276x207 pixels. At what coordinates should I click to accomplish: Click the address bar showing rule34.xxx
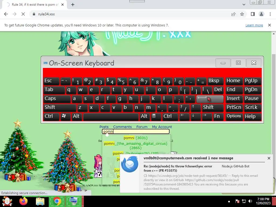point(130,14)
